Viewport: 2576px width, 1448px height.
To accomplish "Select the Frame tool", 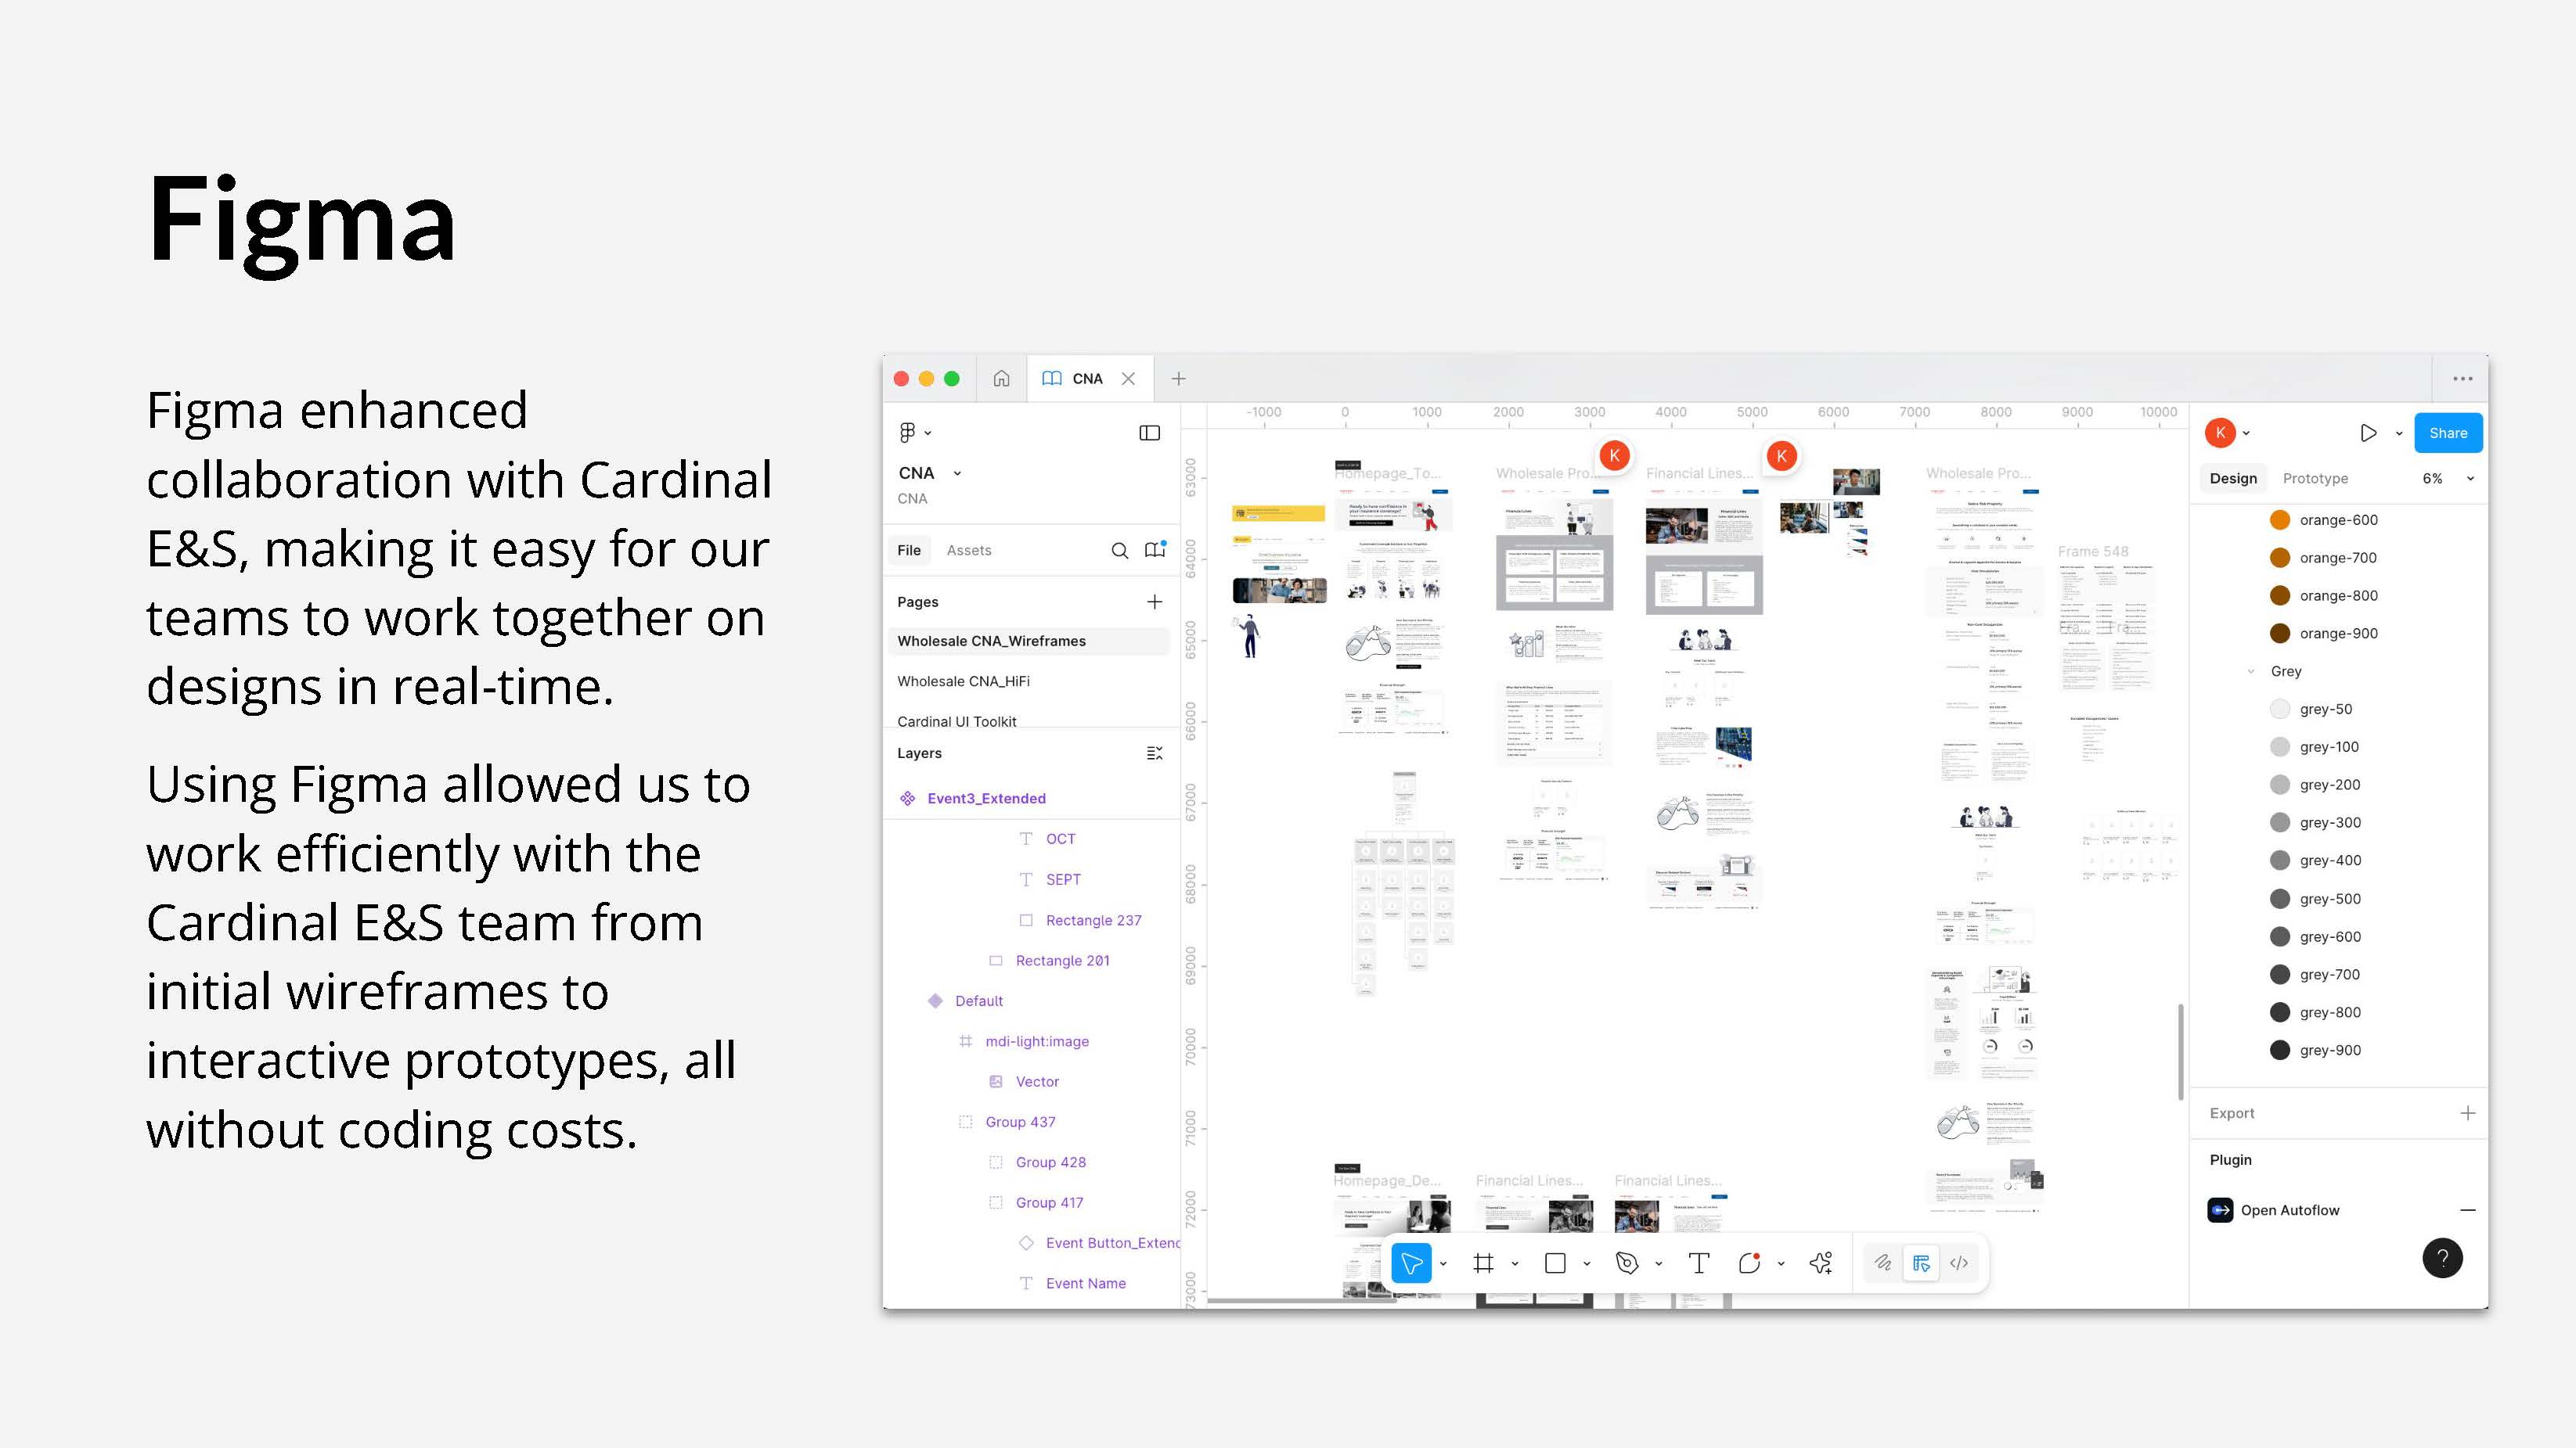I will point(1484,1263).
